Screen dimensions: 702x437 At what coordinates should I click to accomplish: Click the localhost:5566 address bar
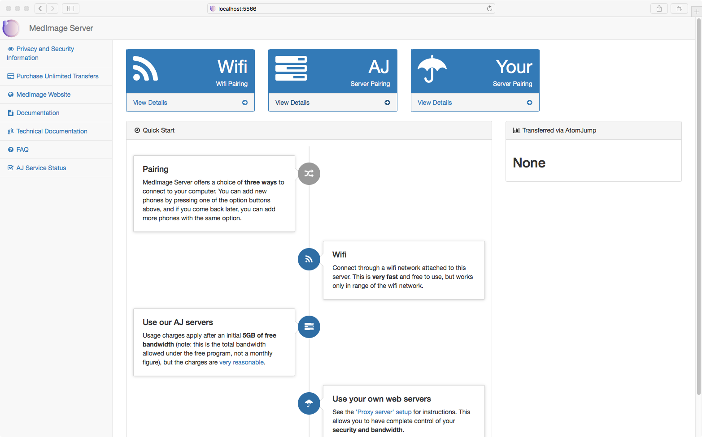click(351, 9)
